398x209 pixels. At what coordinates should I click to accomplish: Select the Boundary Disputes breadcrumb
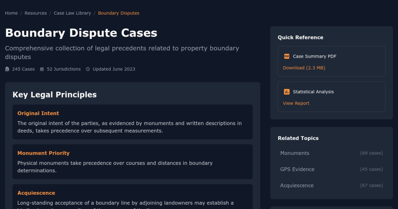coord(118,13)
